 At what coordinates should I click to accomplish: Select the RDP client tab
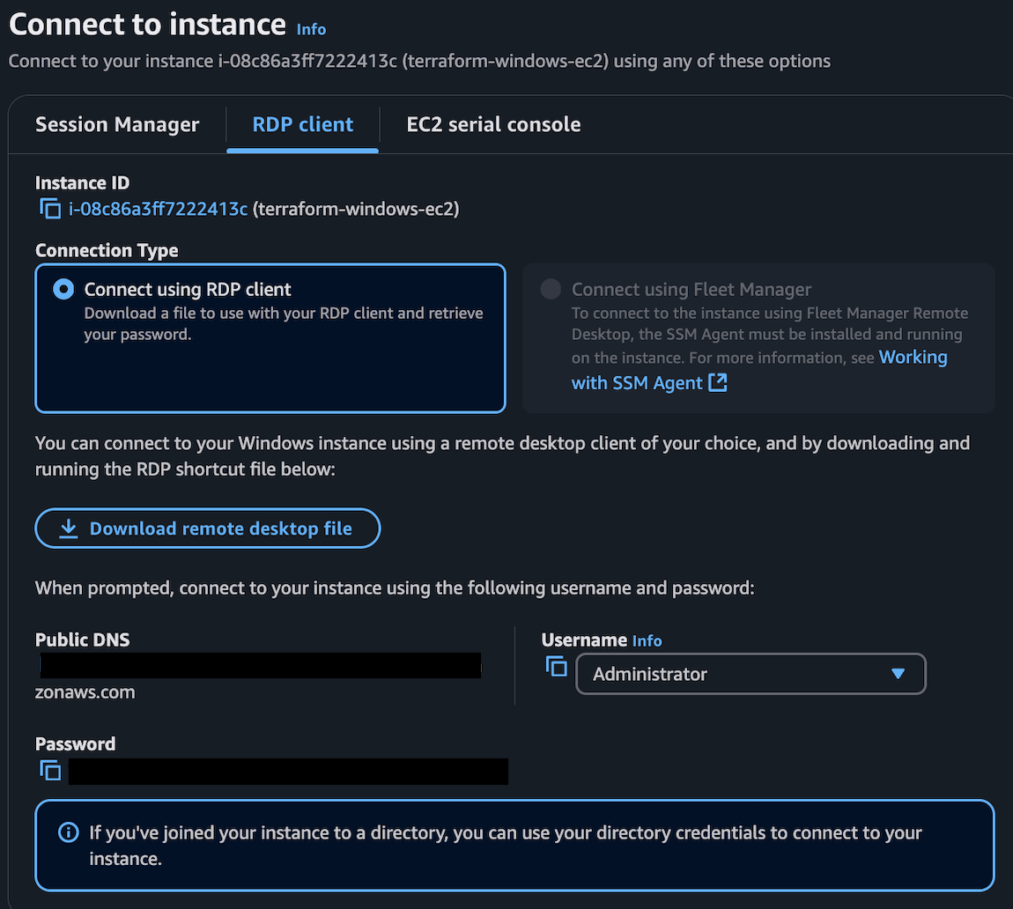click(302, 124)
